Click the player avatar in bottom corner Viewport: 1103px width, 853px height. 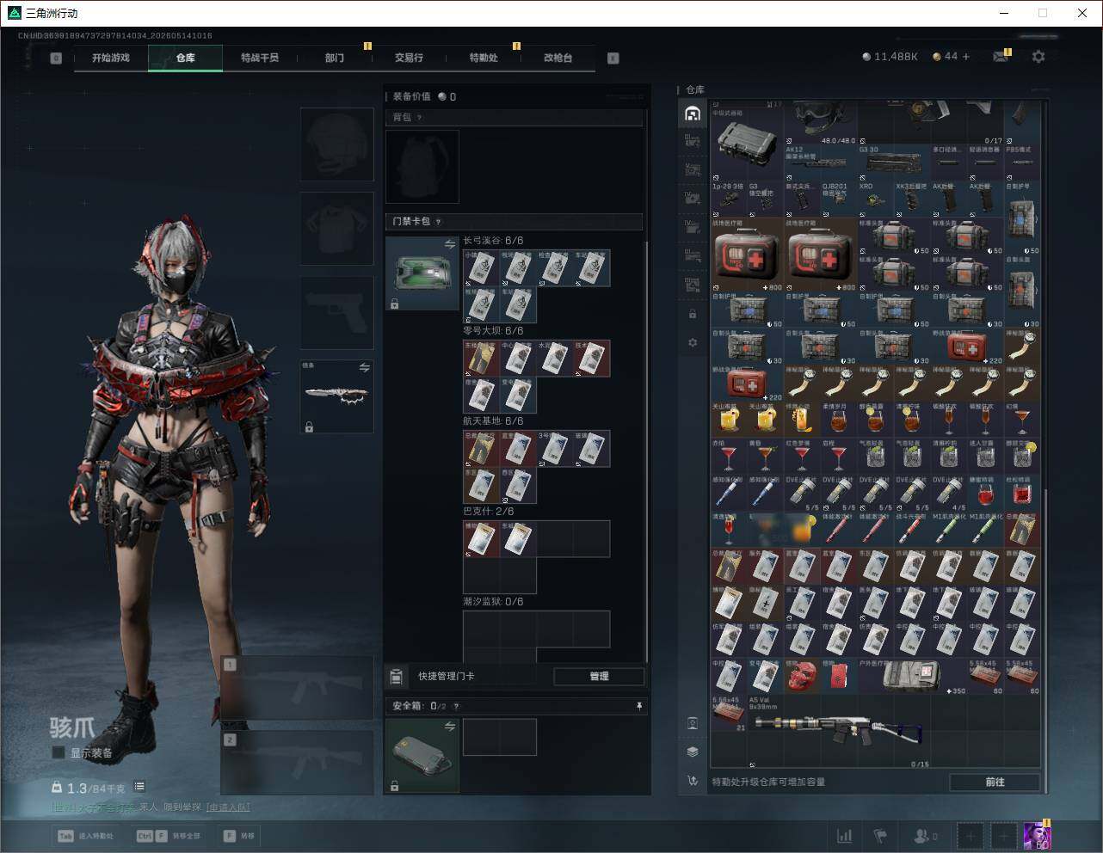click(1037, 836)
